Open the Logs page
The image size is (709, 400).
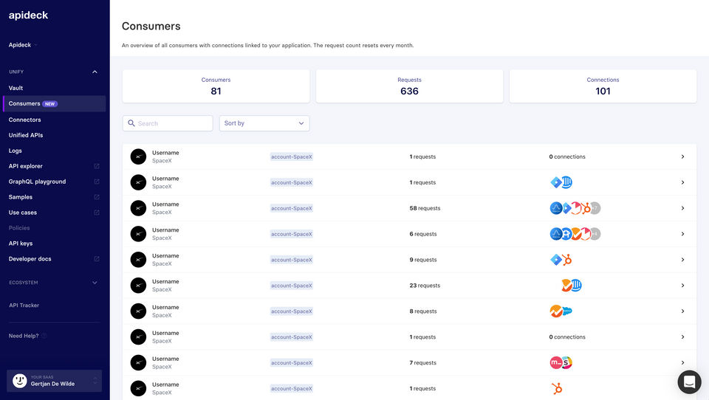point(16,151)
